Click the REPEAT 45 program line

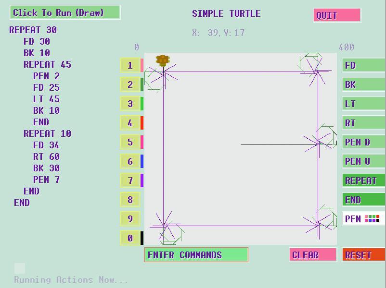(x=47, y=65)
